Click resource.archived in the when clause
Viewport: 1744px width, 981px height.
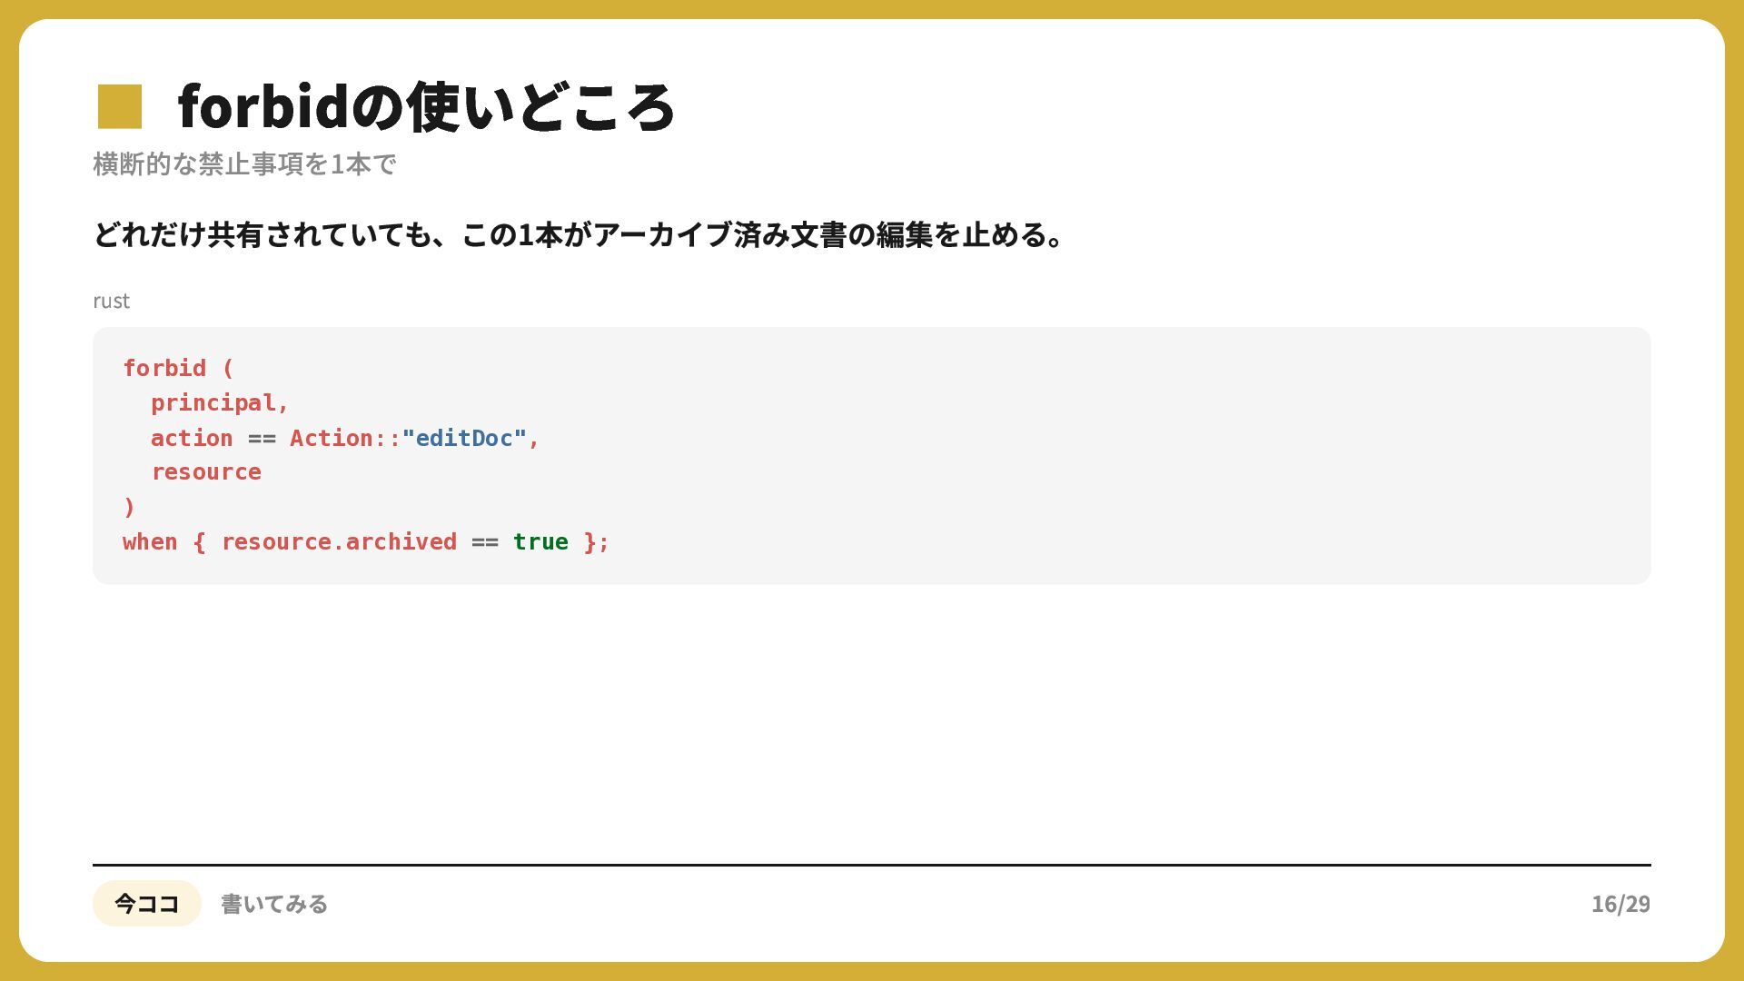(339, 541)
